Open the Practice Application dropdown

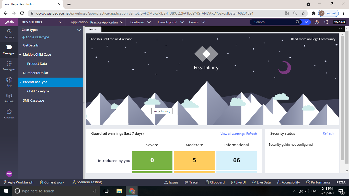[107, 22]
